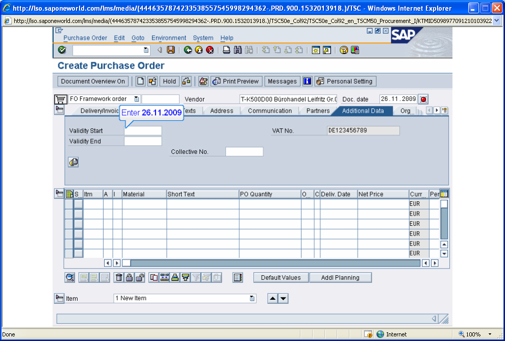Click the item table horizontal scrollbar

pyautogui.click(x=271, y=263)
